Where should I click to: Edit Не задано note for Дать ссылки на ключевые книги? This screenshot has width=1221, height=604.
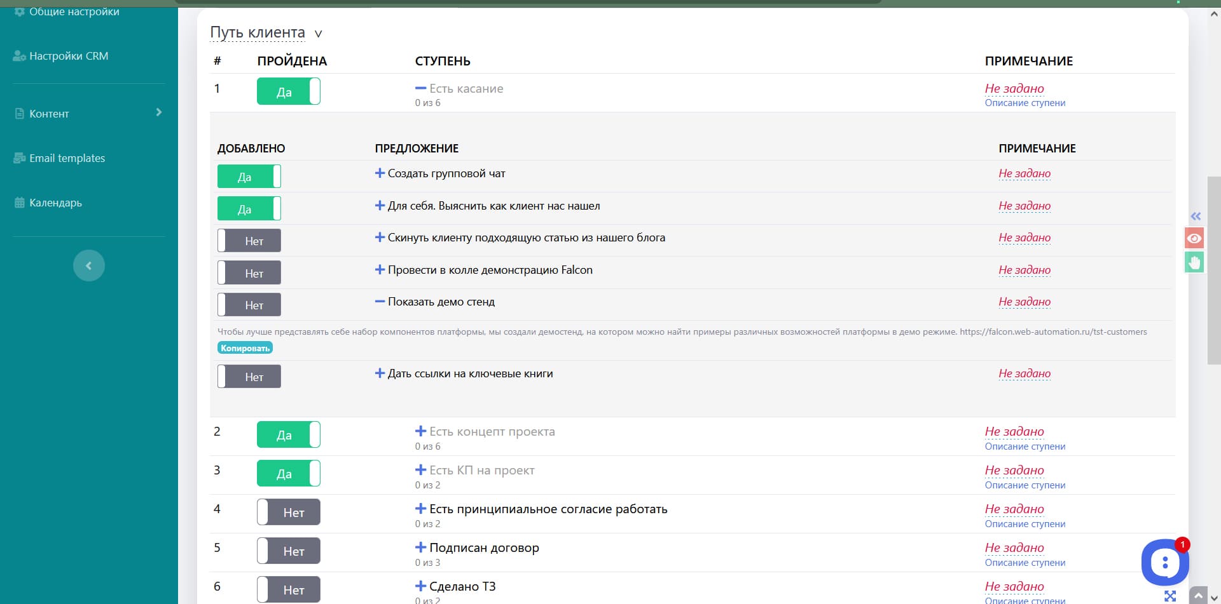pyautogui.click(x=1024, y=373)
